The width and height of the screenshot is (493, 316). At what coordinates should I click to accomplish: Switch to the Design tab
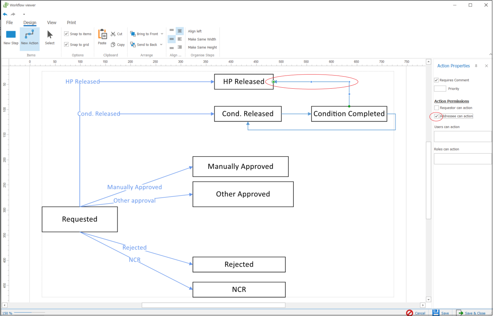[30, 22]
